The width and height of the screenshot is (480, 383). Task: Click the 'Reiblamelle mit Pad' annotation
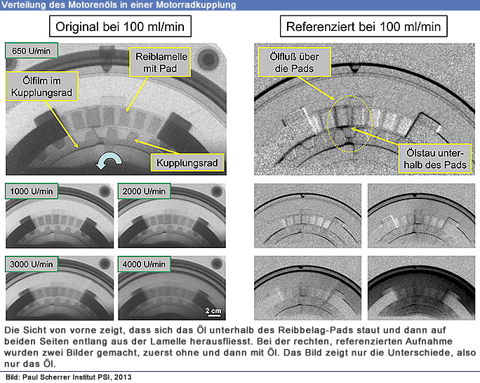pyautogui.click(x=161, y=63)
